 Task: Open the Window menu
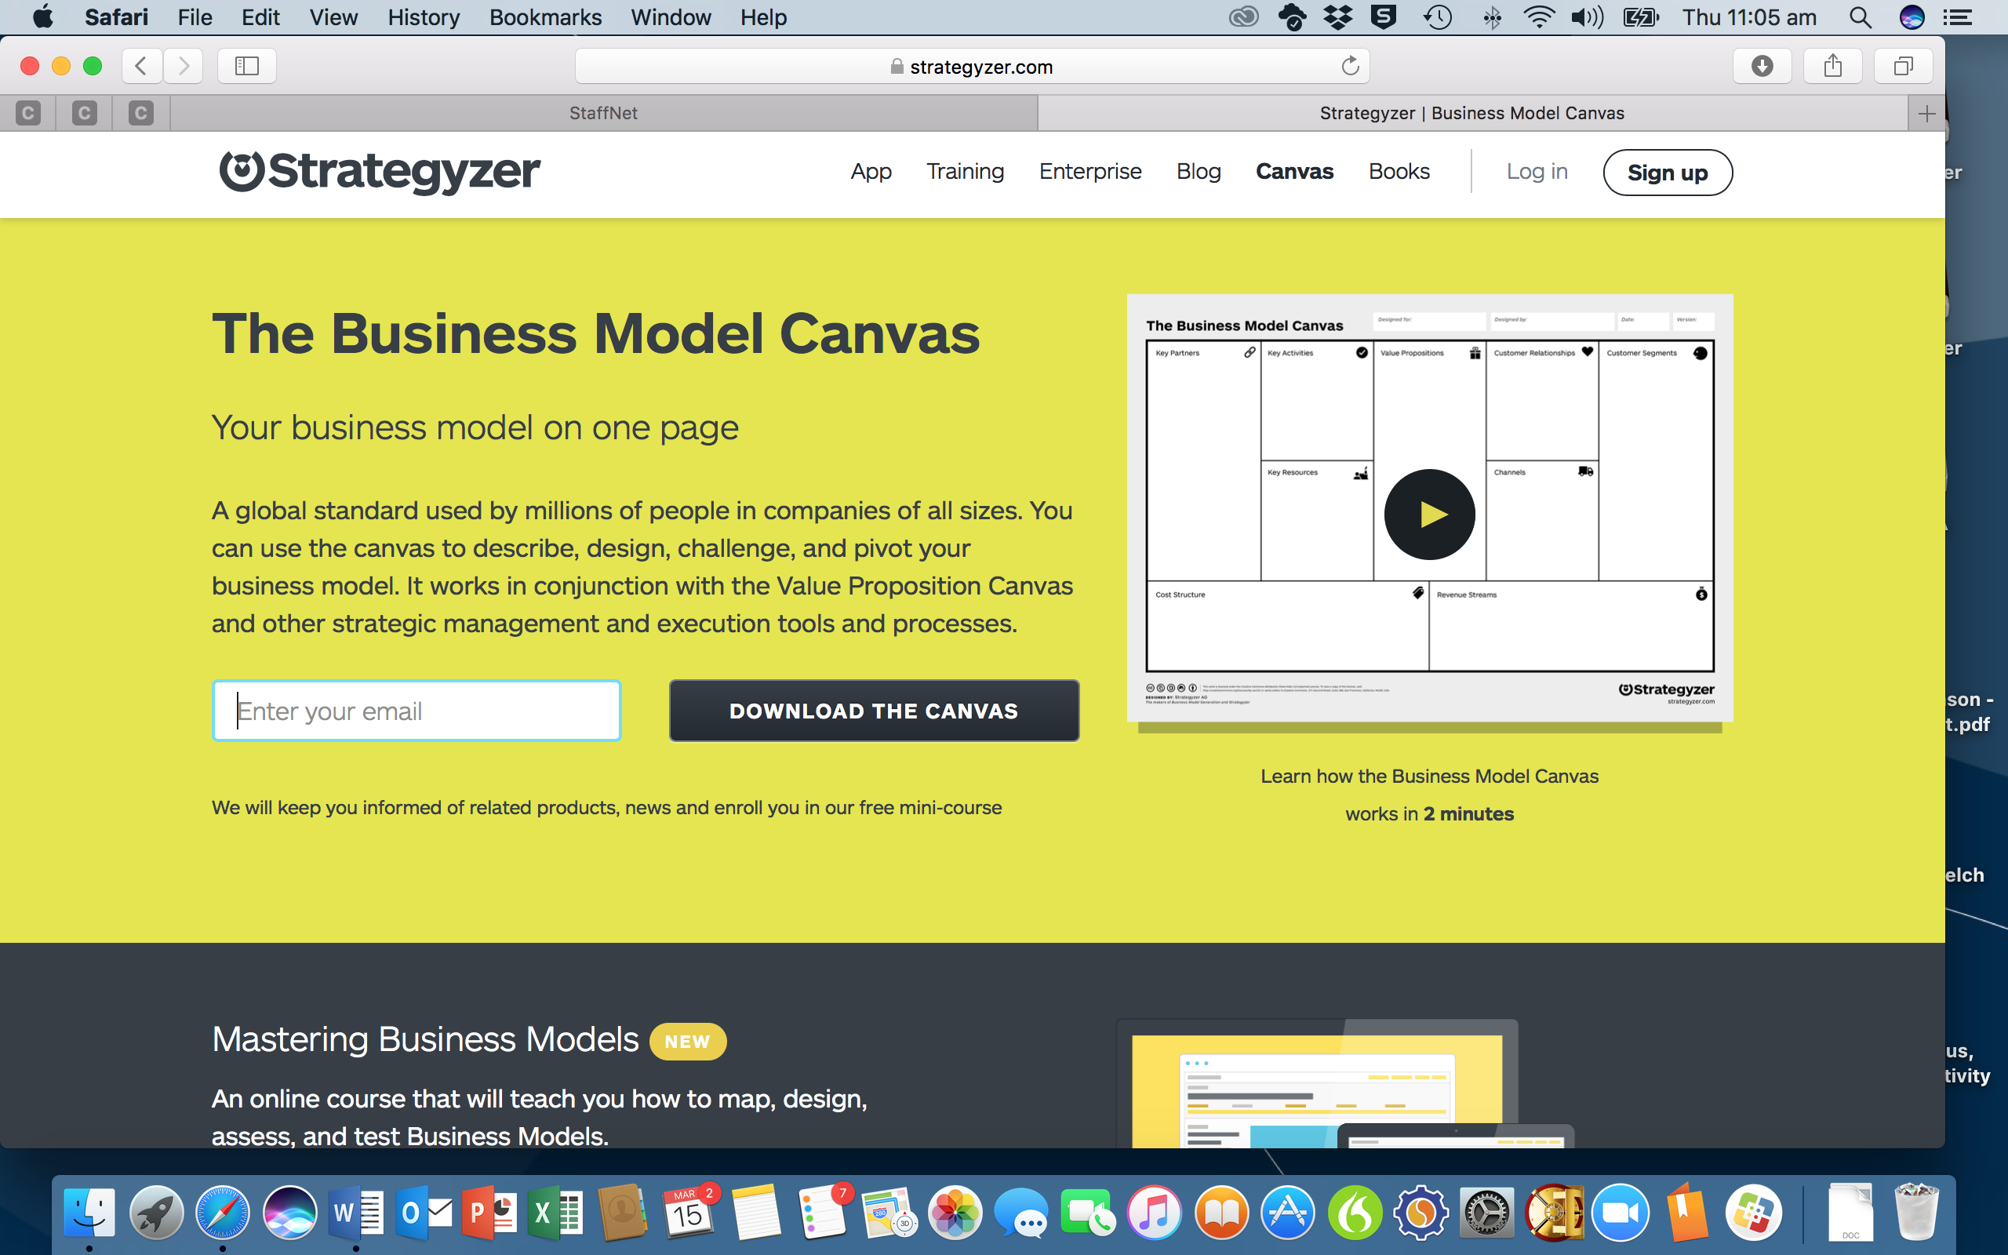(x=671, y=17)
